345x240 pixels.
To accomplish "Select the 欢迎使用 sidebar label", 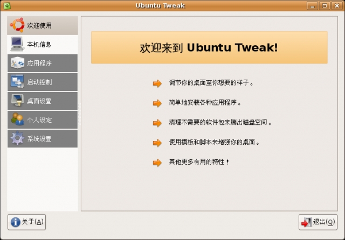I will [x=39, y=25].
